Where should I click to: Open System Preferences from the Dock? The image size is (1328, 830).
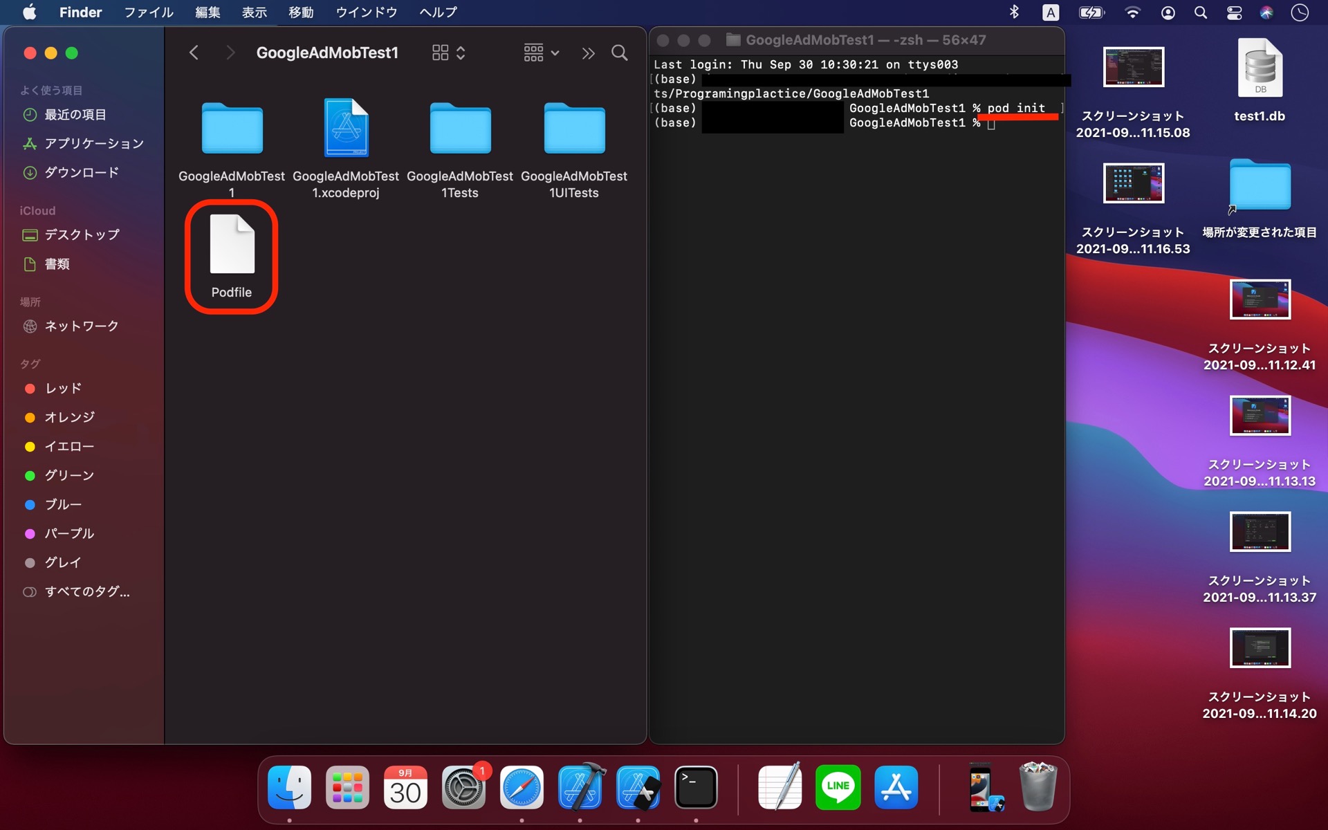[463, 787]
